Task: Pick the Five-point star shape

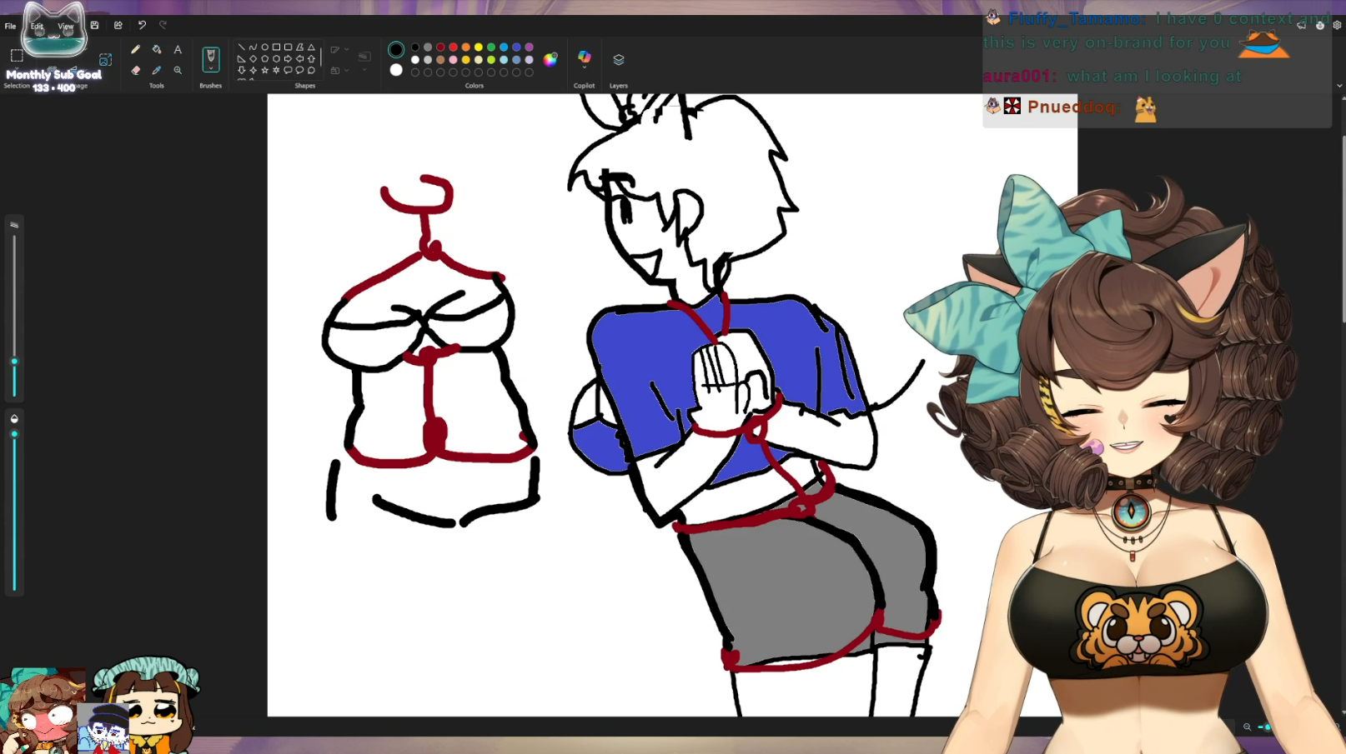Action: [x=264, y=71]
